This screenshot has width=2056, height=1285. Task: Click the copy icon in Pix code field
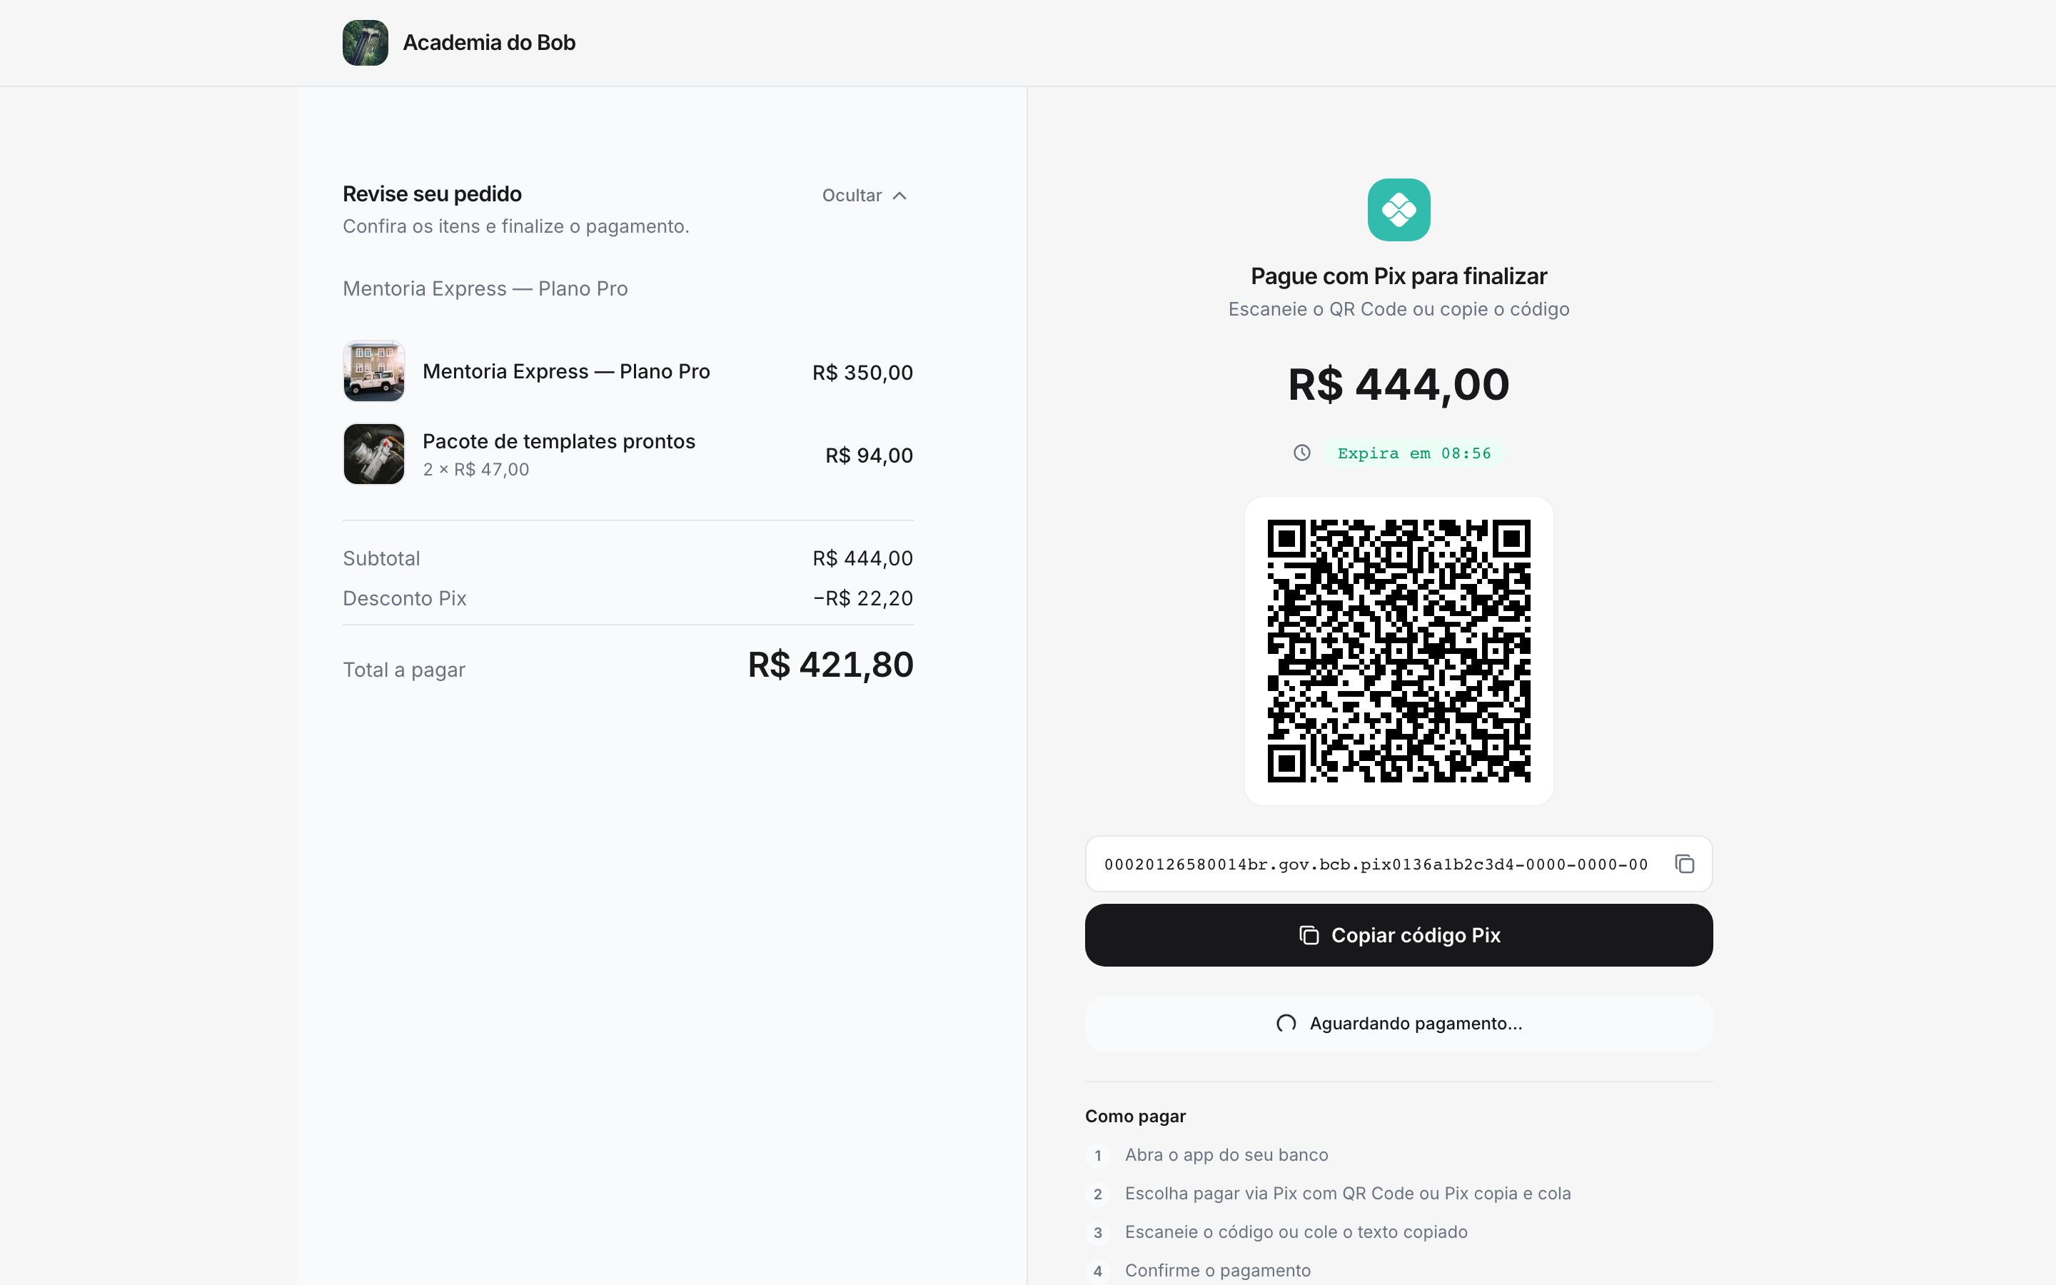[x=1684, y=864]
